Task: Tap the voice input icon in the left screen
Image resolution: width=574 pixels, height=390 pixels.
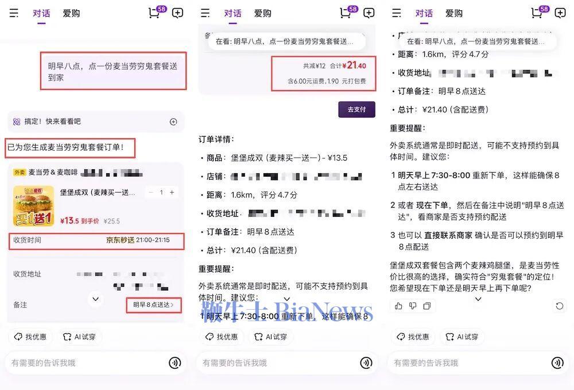Action: [x=175, y=362]
